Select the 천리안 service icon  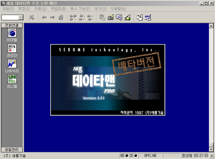click(x=12, y=49)
